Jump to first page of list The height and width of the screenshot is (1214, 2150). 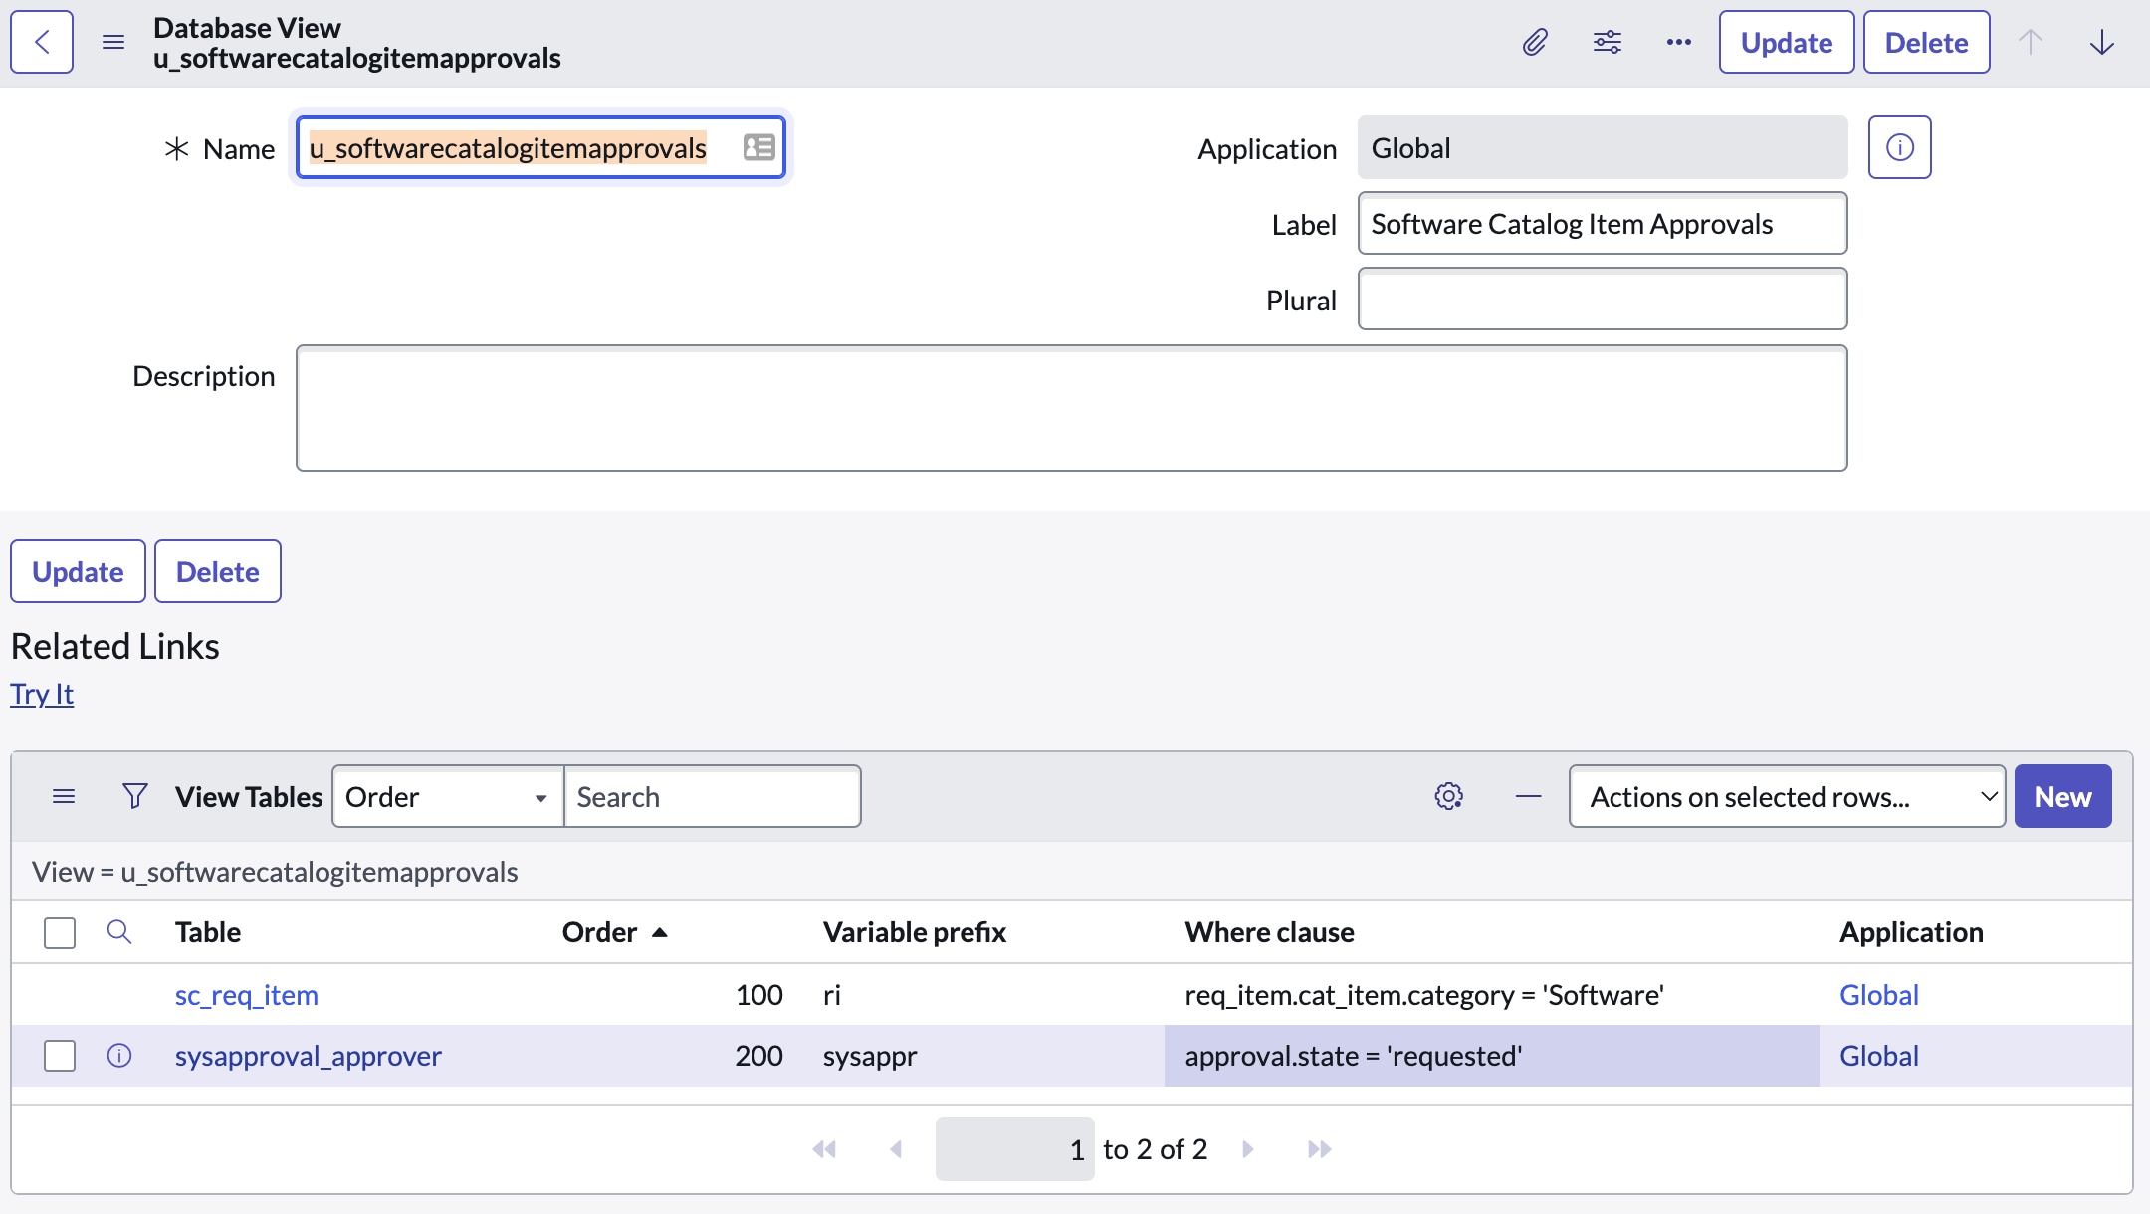click(x=824, y=1149)
